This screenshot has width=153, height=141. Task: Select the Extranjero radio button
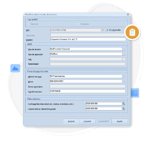point(78,24)
